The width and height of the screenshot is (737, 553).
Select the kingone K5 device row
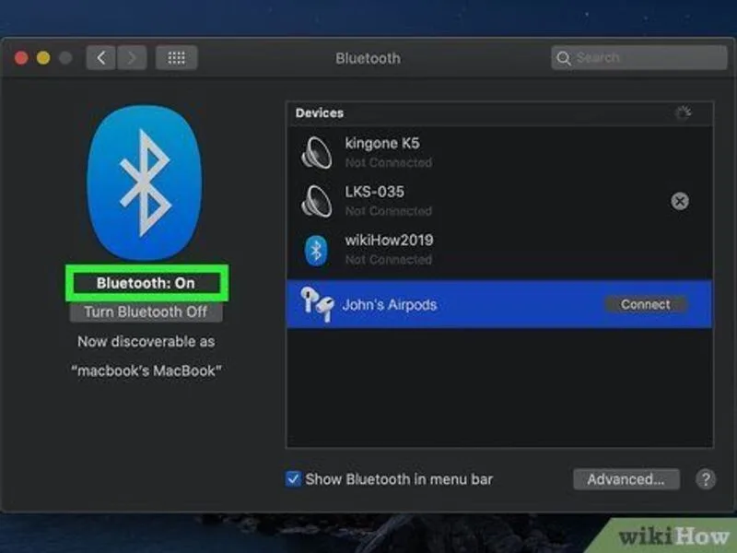499,152
